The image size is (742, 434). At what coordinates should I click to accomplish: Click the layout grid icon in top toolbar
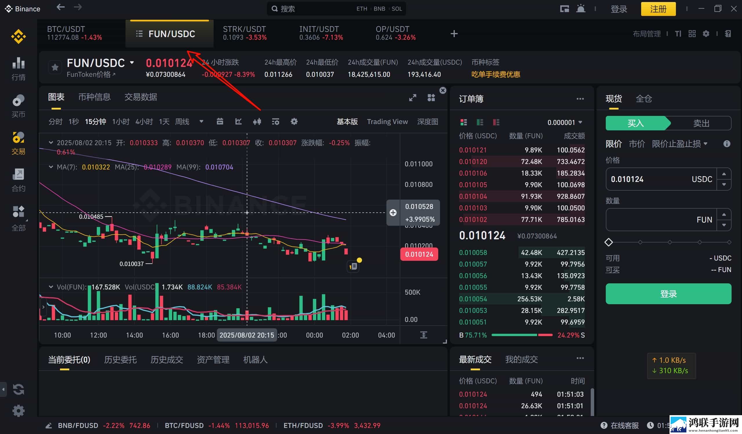point(692,34)
